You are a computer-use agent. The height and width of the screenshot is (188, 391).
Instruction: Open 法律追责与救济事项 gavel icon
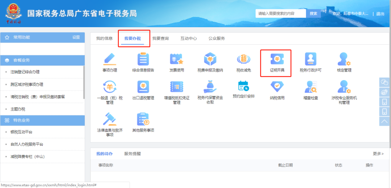click(110, 119)
